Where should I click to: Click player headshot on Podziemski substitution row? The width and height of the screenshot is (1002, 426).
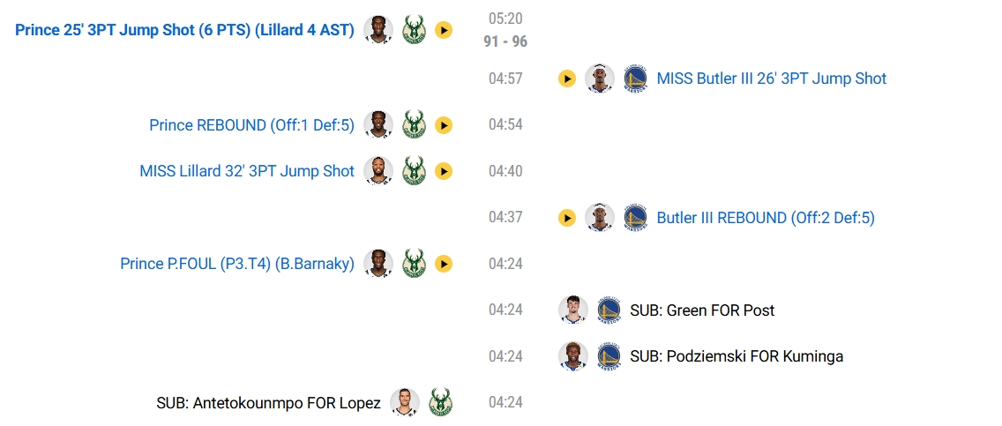tap(573, 356)
